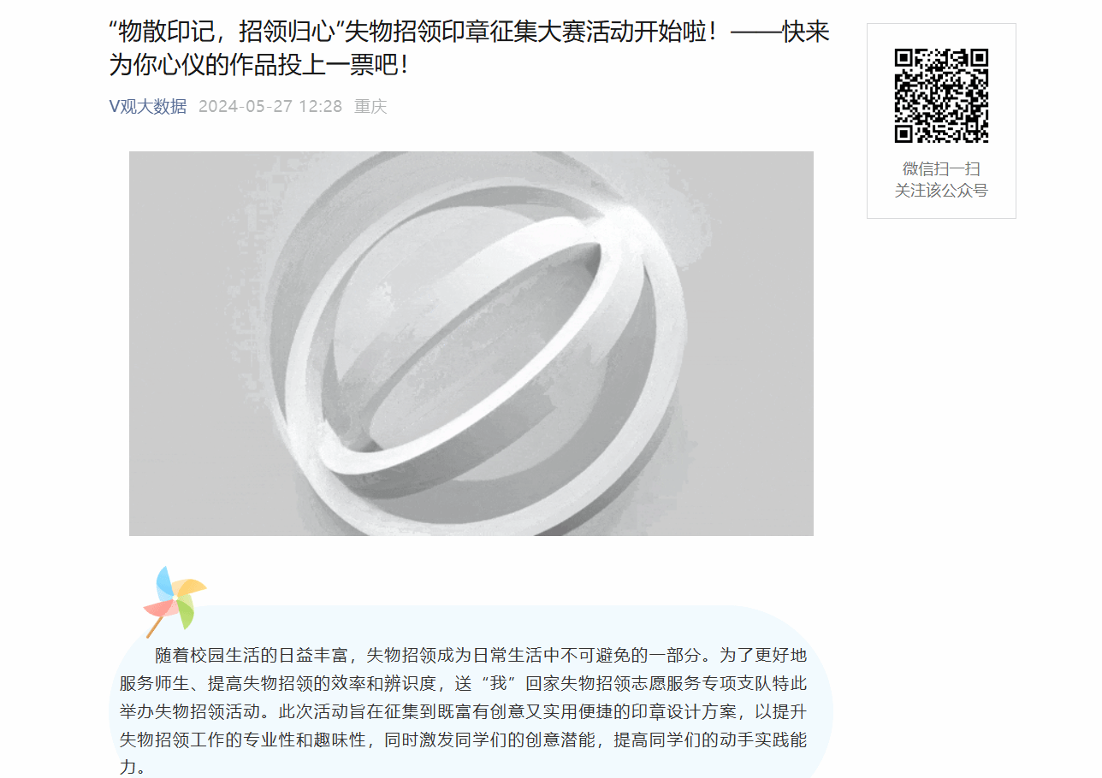Open the gray rings banner image
1102x778 pixels.
[x=471, y=344]
